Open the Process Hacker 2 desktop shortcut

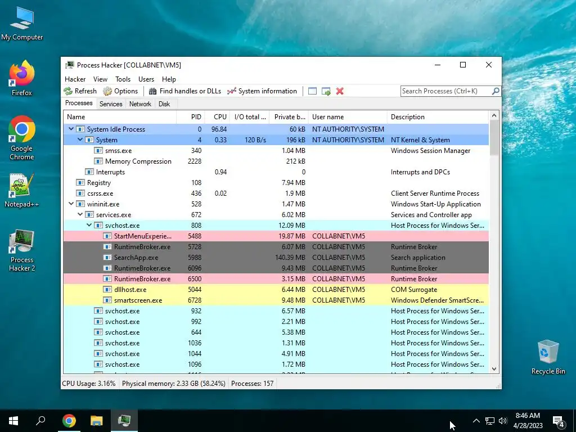pyautogui.click(x=22, y=250)
